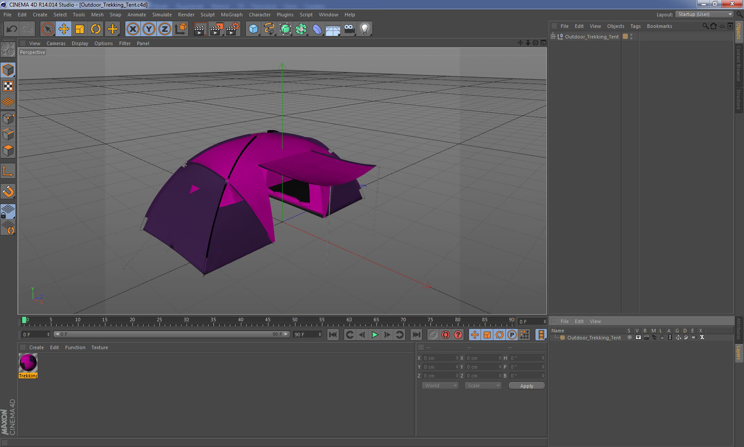
Task: Toggle the Solo flag of Outdoor_Trekking_Tent layer
Action: 629,337
